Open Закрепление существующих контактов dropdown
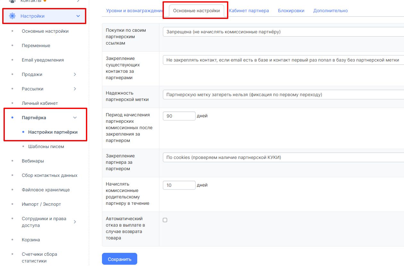 [x=283, y=60]
